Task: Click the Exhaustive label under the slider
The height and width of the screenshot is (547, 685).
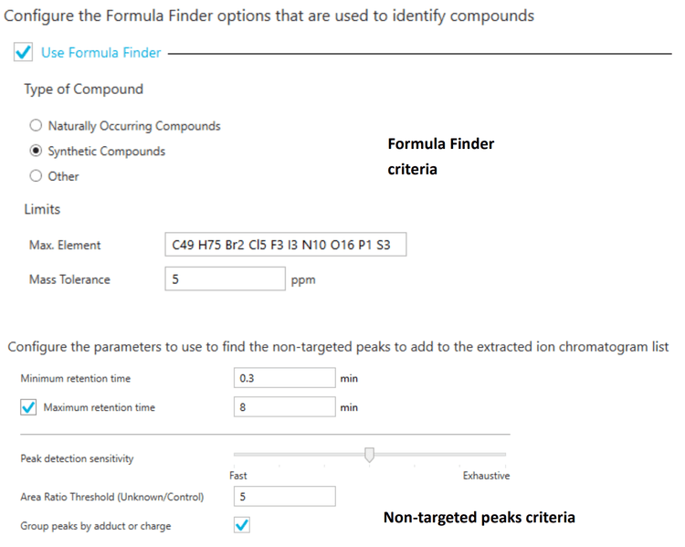Action: tap(486, 476)
